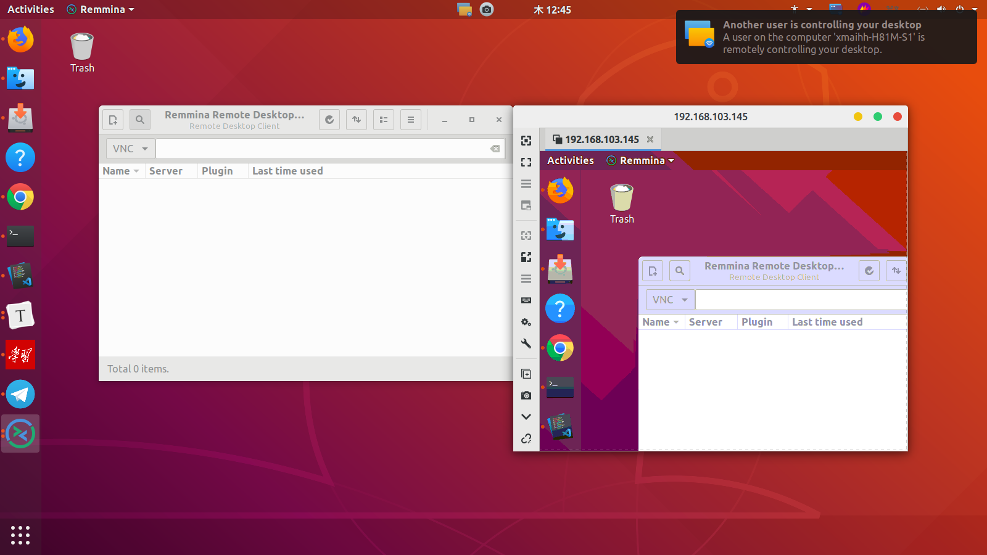The width and height of the screenshot is (987, 555).
Task: Take a screenshot using the session sidebar camera icon
Action: (x=526, y=395)
